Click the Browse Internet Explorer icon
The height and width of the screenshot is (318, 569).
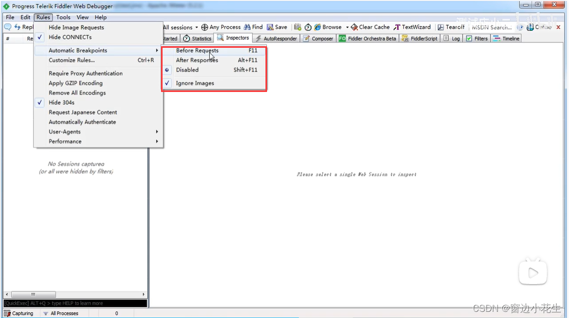tap(317, 27)
